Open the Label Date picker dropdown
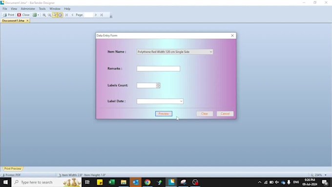The width and height of the screenshot is (332, 187). (x=181, y=101)
